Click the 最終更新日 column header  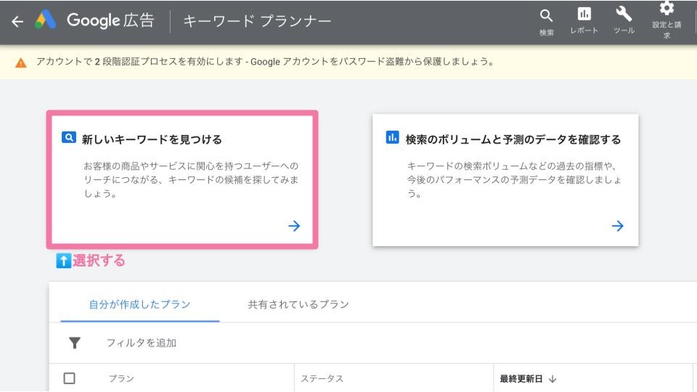point(521,379)
